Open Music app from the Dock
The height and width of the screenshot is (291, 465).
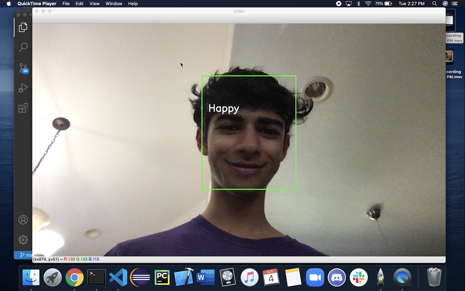coord(249,277)
